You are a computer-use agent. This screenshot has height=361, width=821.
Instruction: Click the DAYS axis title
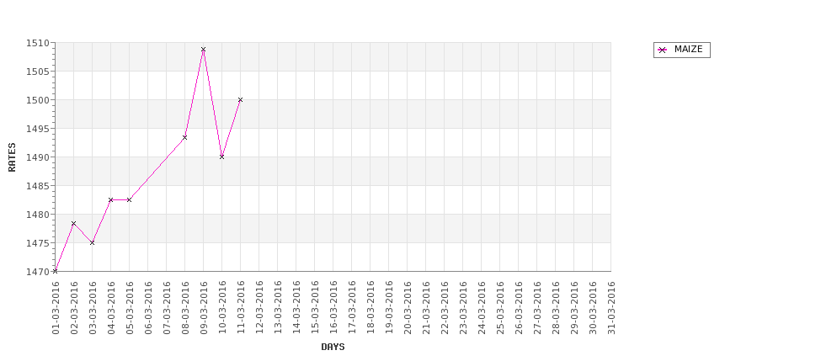click(x=333, y=347)
